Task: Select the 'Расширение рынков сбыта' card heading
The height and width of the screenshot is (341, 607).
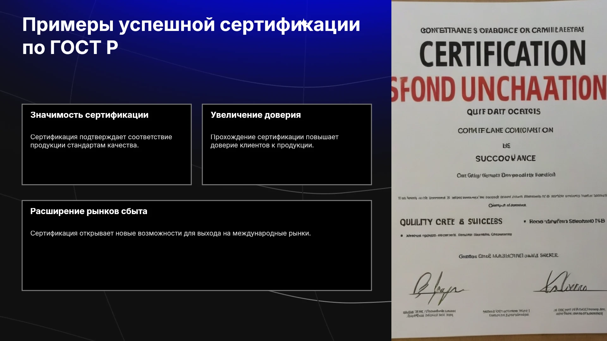Action: (x=89, y=211)
